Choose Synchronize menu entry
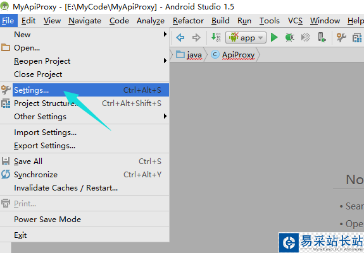The width and height of the screenshot is (364, 253). 84,174
